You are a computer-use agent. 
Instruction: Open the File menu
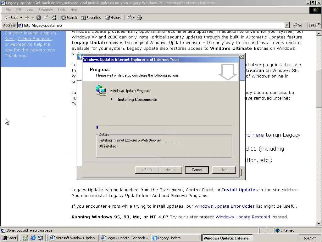[x=8, y=10]
